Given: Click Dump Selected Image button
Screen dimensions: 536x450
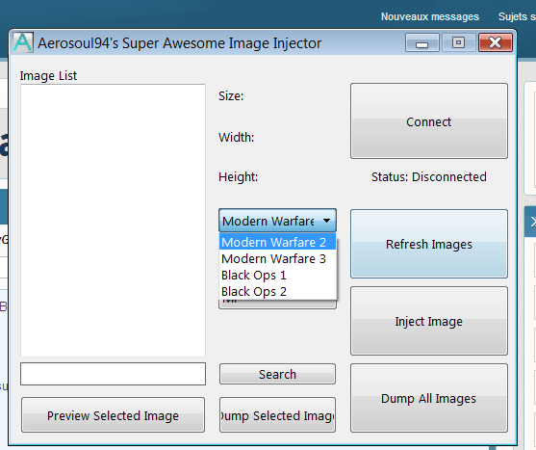Looking at the screenshot, I should tap(277, 414).
